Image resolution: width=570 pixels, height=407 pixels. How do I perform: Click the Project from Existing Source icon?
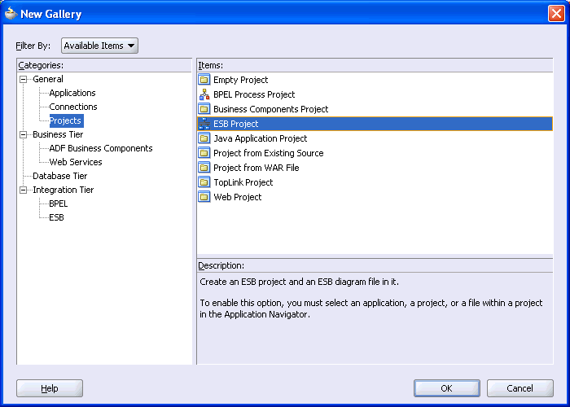point(204,153)
